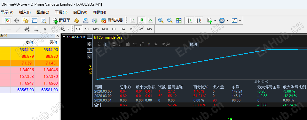Expand the XAUUSD.s,M1 chart title triangle
Viewport: 307px width, 120px height.
pos(64,37)
